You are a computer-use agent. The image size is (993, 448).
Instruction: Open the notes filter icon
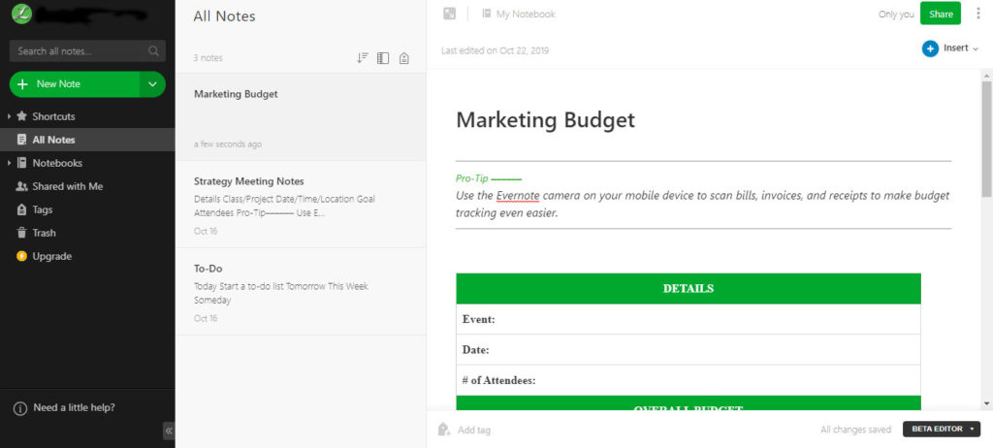pos(403,58)
